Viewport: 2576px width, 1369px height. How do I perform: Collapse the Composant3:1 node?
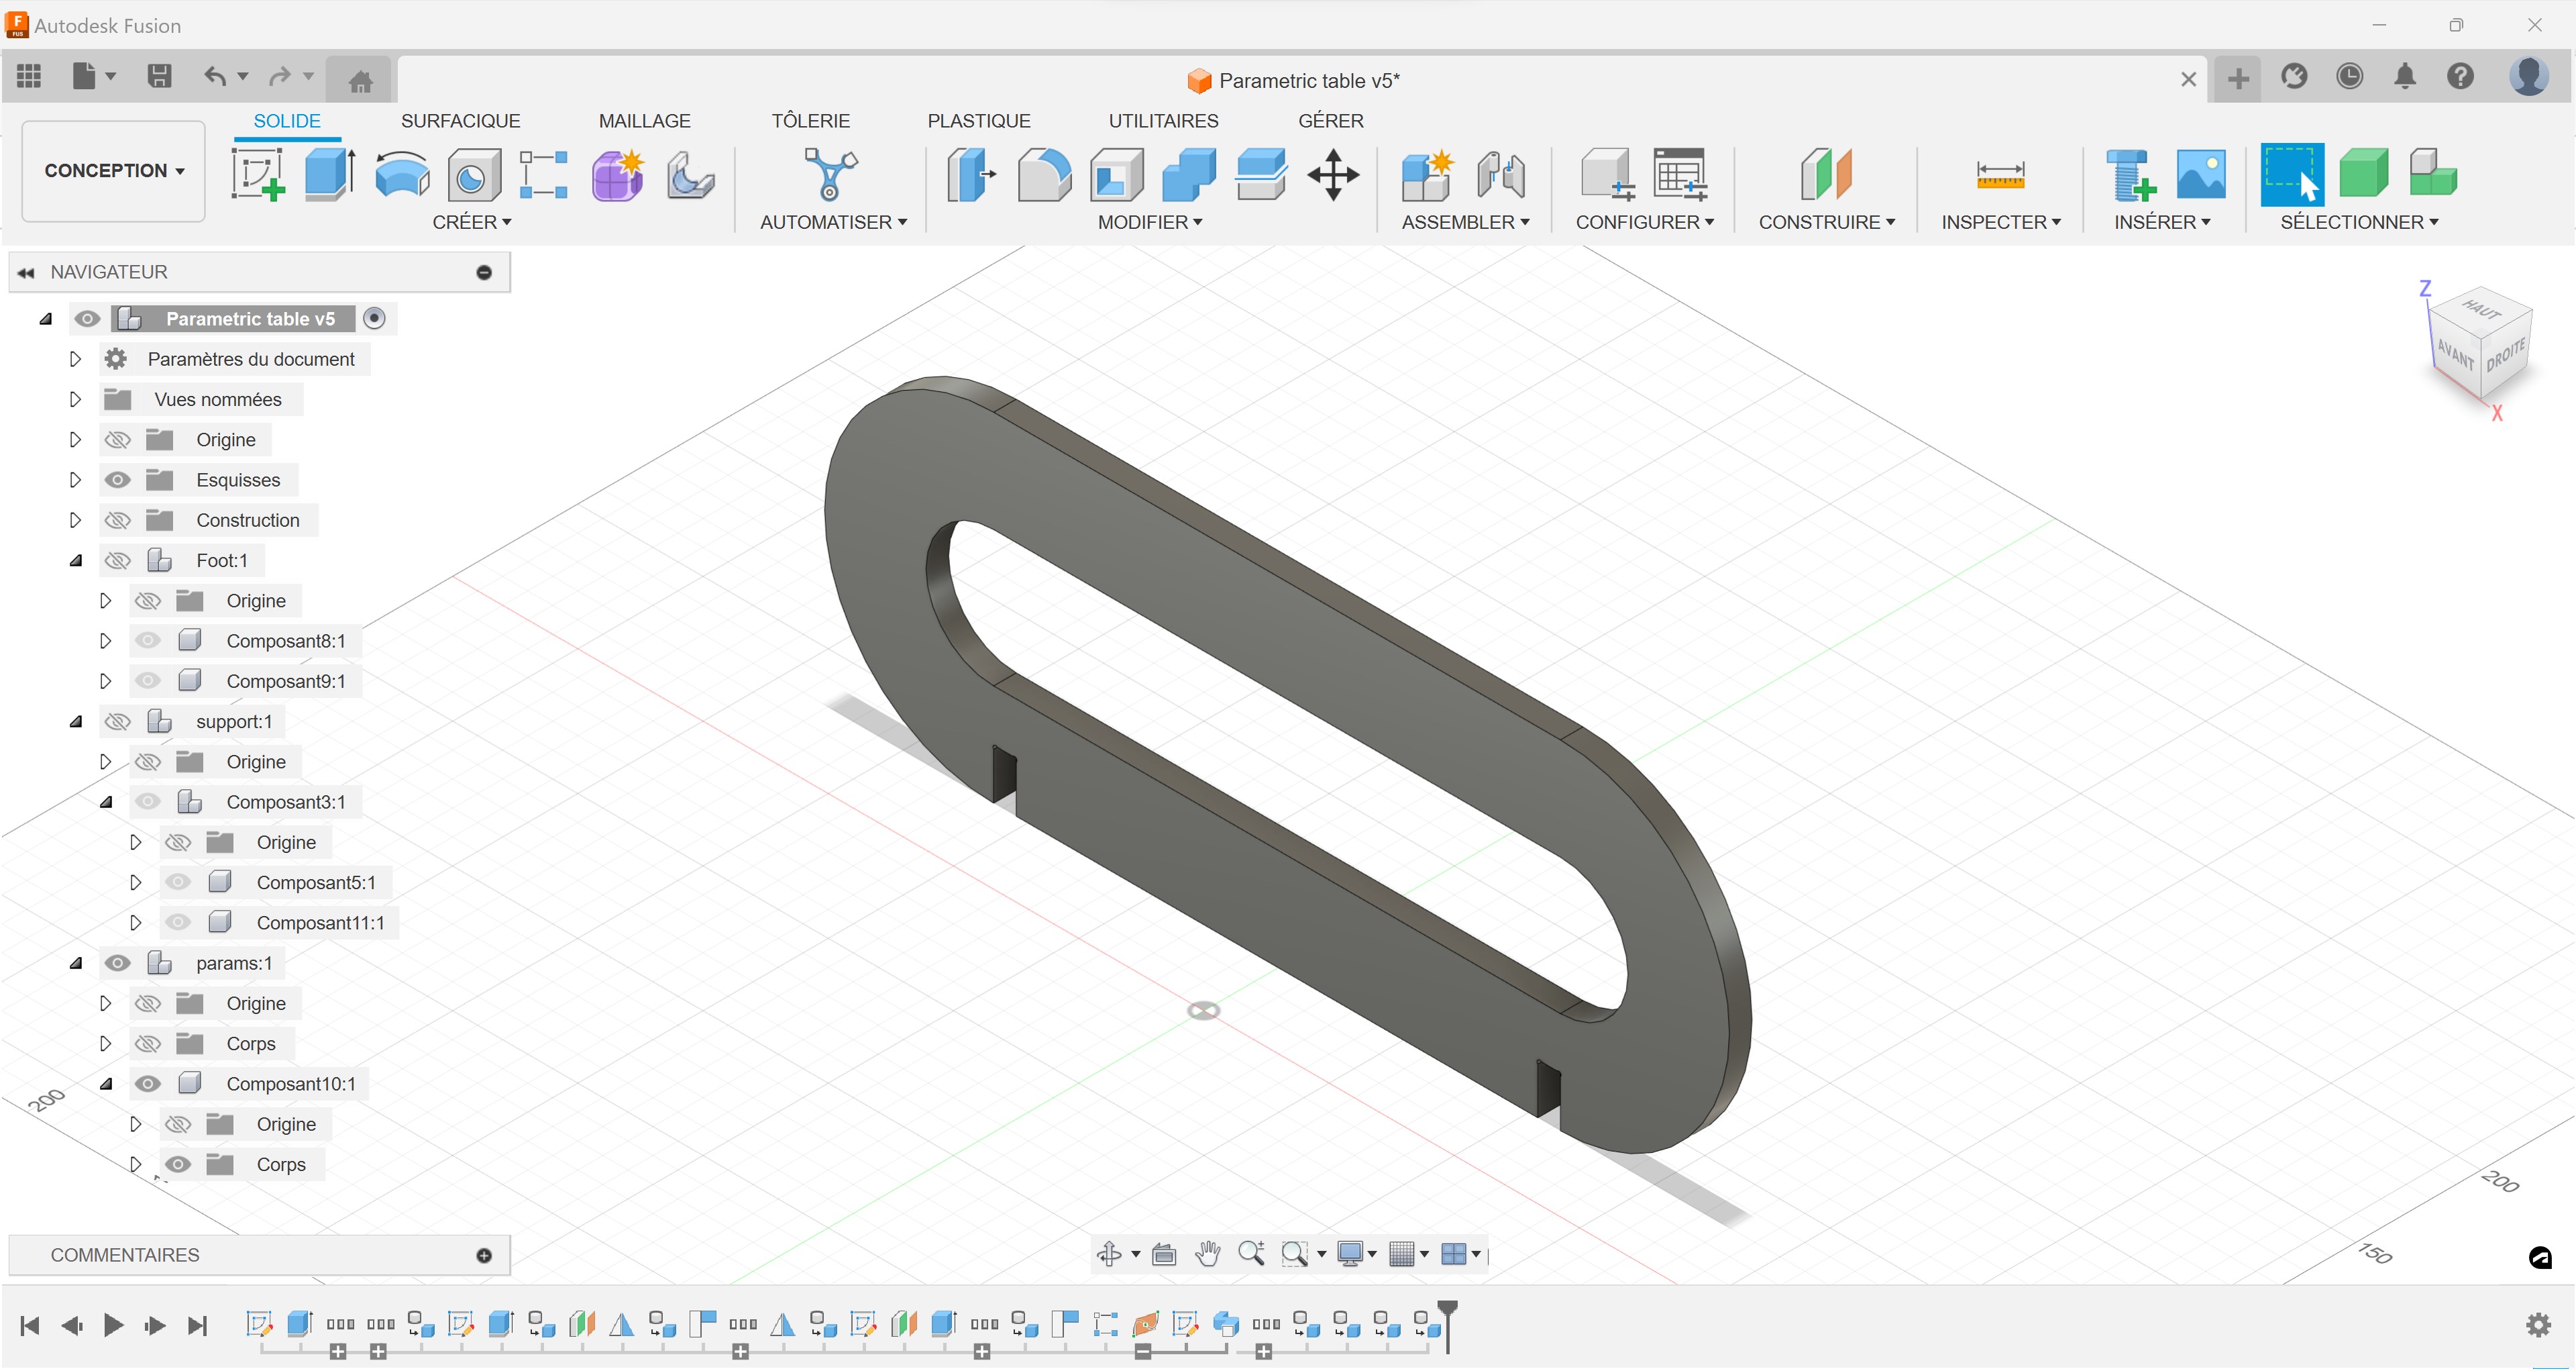click(x=106, y=801)
